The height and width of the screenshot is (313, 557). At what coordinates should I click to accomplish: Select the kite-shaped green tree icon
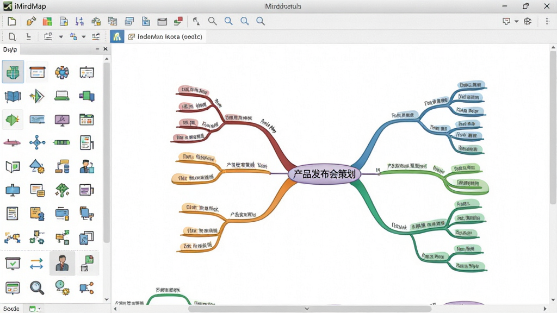(x=62, y=190)
